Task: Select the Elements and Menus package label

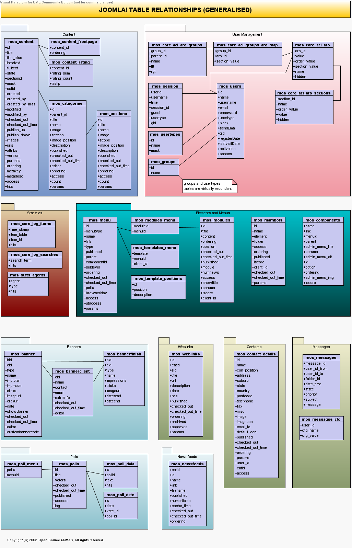Action: 213,213
